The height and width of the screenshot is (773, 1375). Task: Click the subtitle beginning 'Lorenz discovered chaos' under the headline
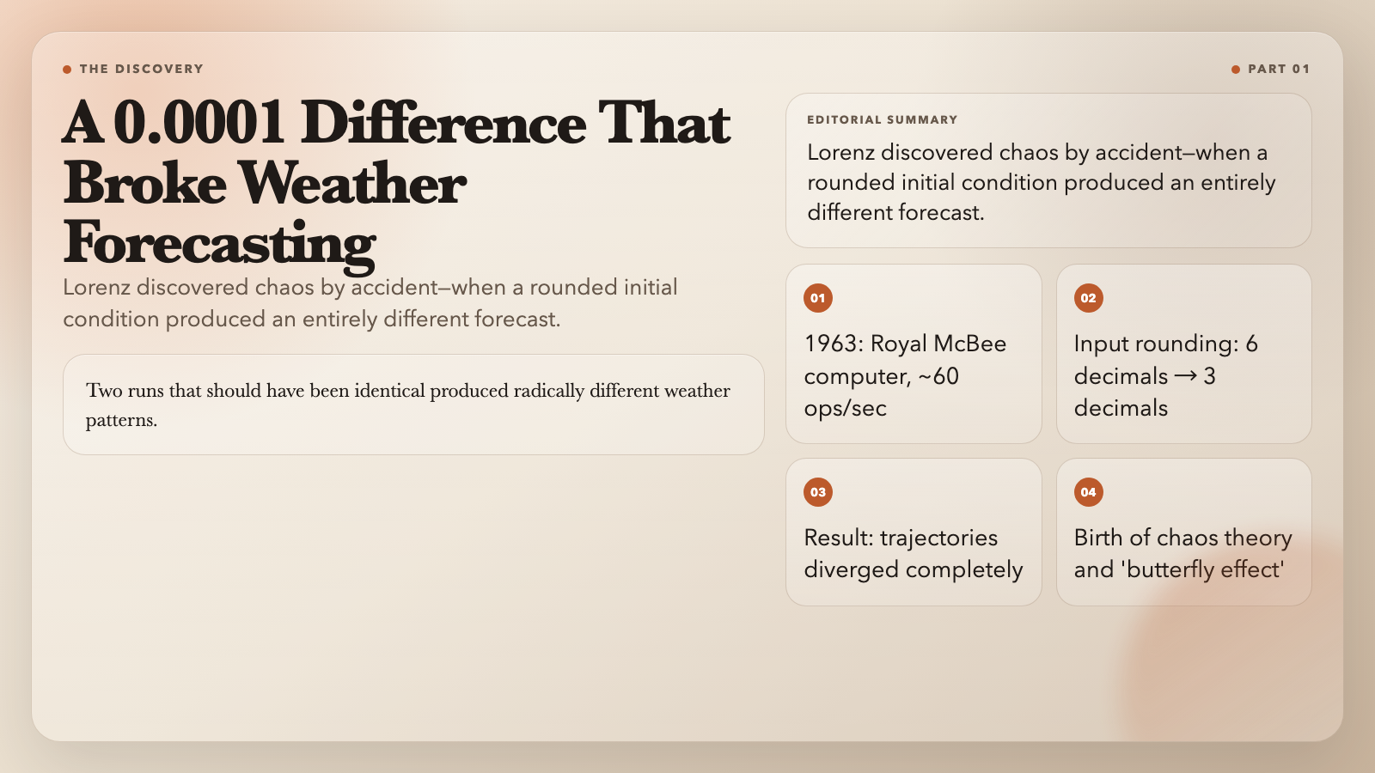click(x=370, y=303)
